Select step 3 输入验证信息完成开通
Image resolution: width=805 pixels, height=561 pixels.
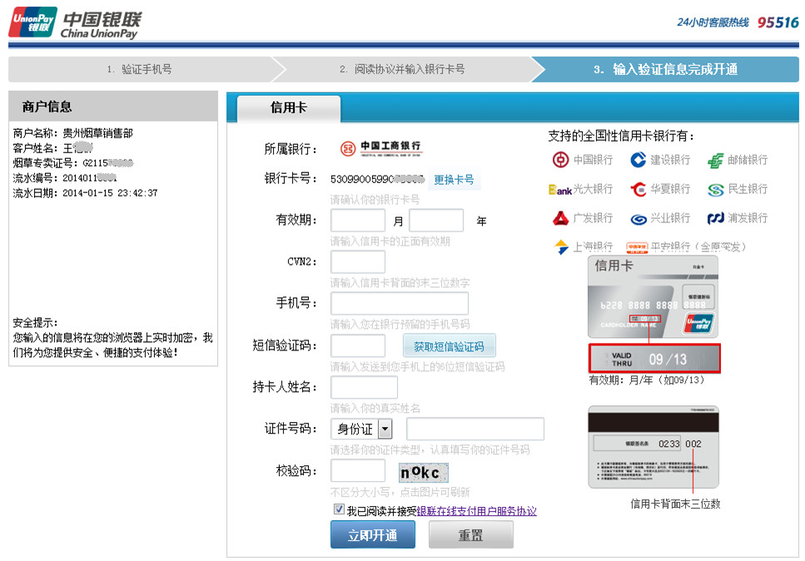(x=665, y=69)
